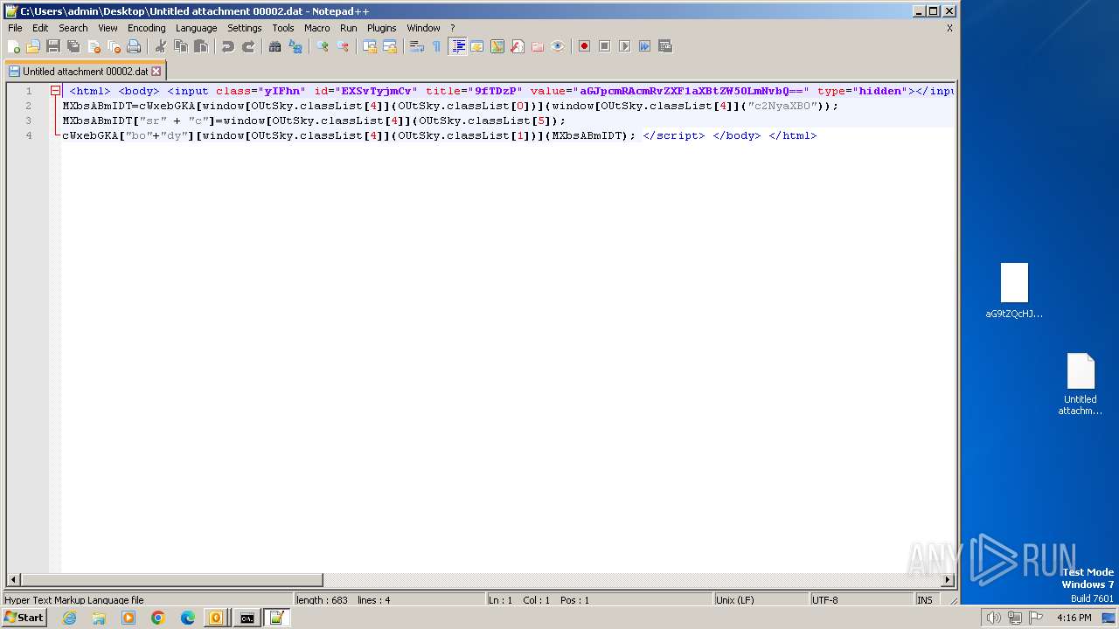Open Google Chrome from the taskbar
Screen dimensions: 1119x629
[158, 618]
